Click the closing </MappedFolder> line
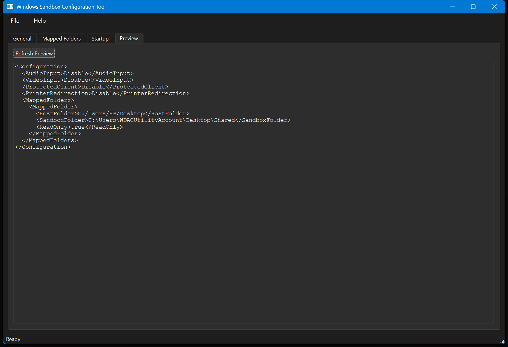The height and width of the screenshot is (347, 508). 55,133
